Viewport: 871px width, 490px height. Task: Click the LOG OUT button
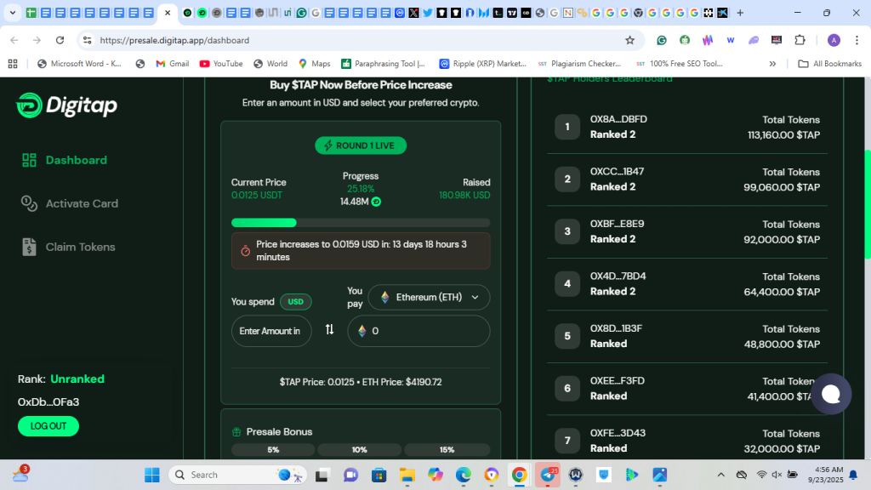coord(48,426)
